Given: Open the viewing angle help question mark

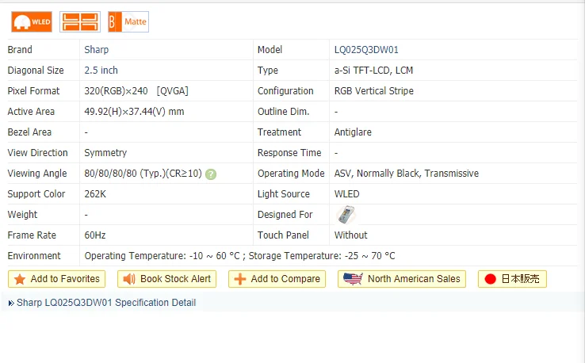Looking at the screenshot, I should coord(211,174).
